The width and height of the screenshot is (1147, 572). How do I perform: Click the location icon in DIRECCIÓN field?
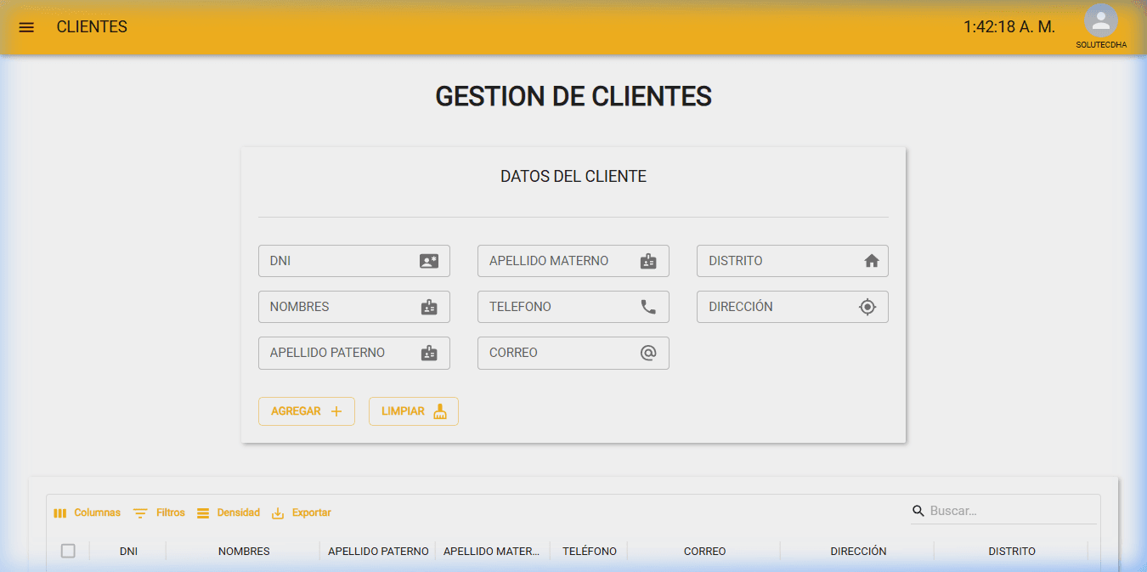pyautogui.click(x=868, y=307)
